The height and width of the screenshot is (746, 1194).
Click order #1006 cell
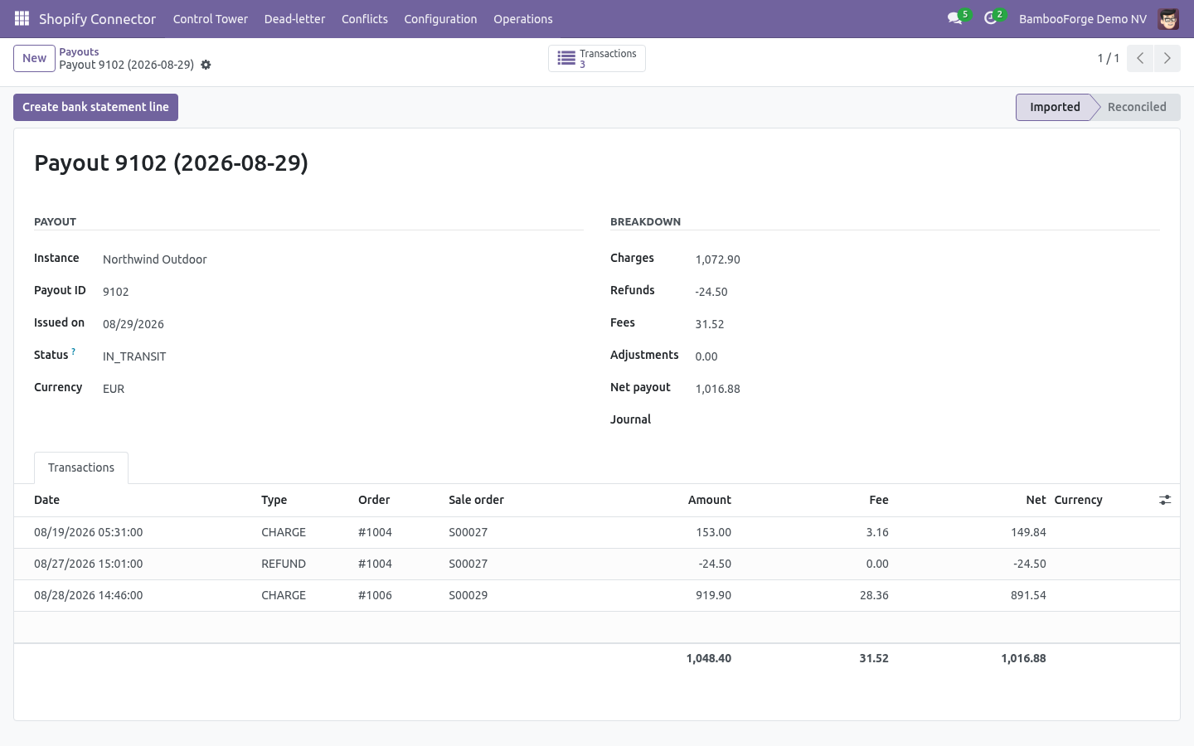[375, 595]
